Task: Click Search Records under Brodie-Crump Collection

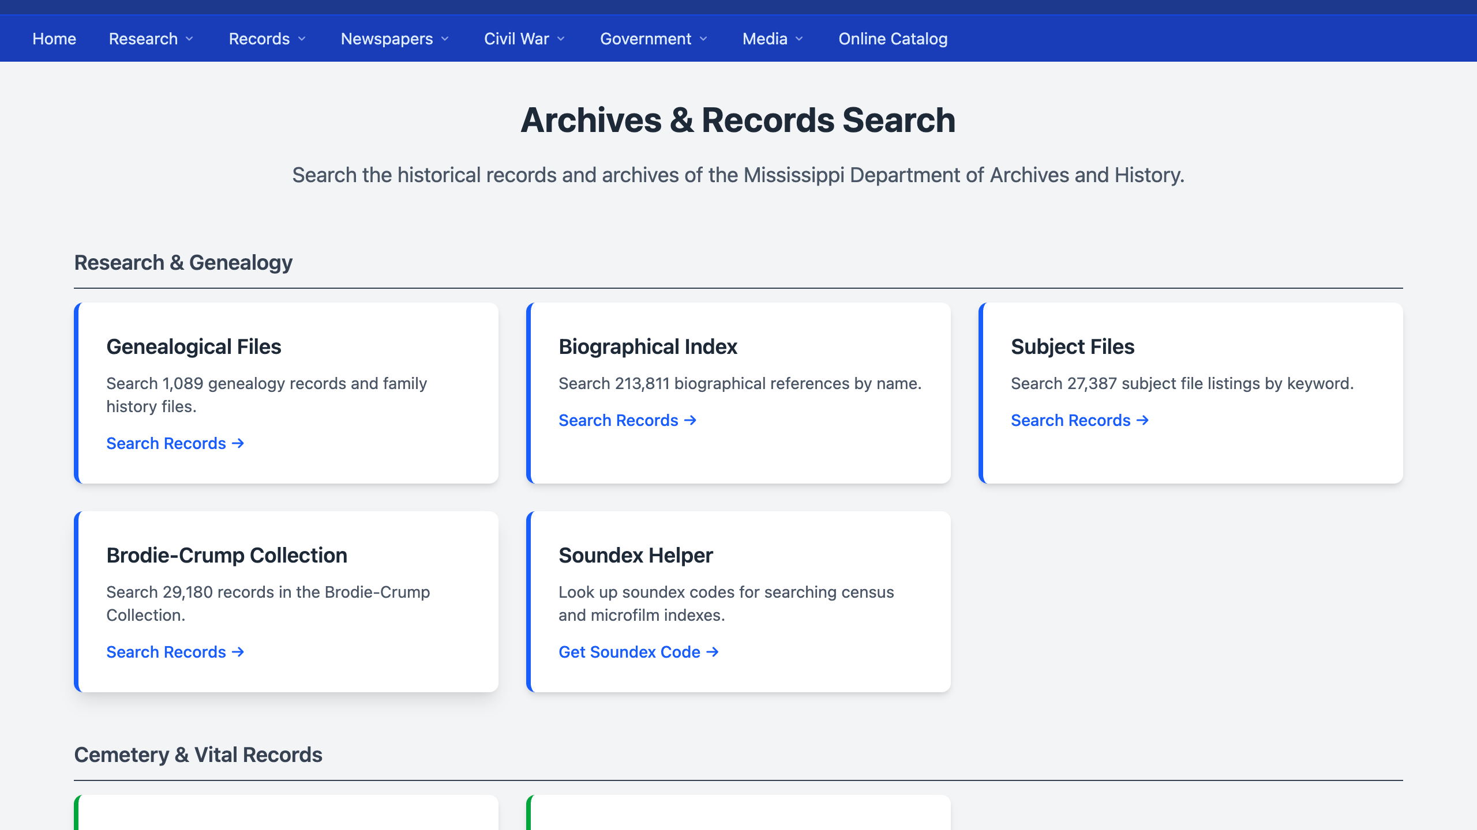Action: click(x=166, y=652)
